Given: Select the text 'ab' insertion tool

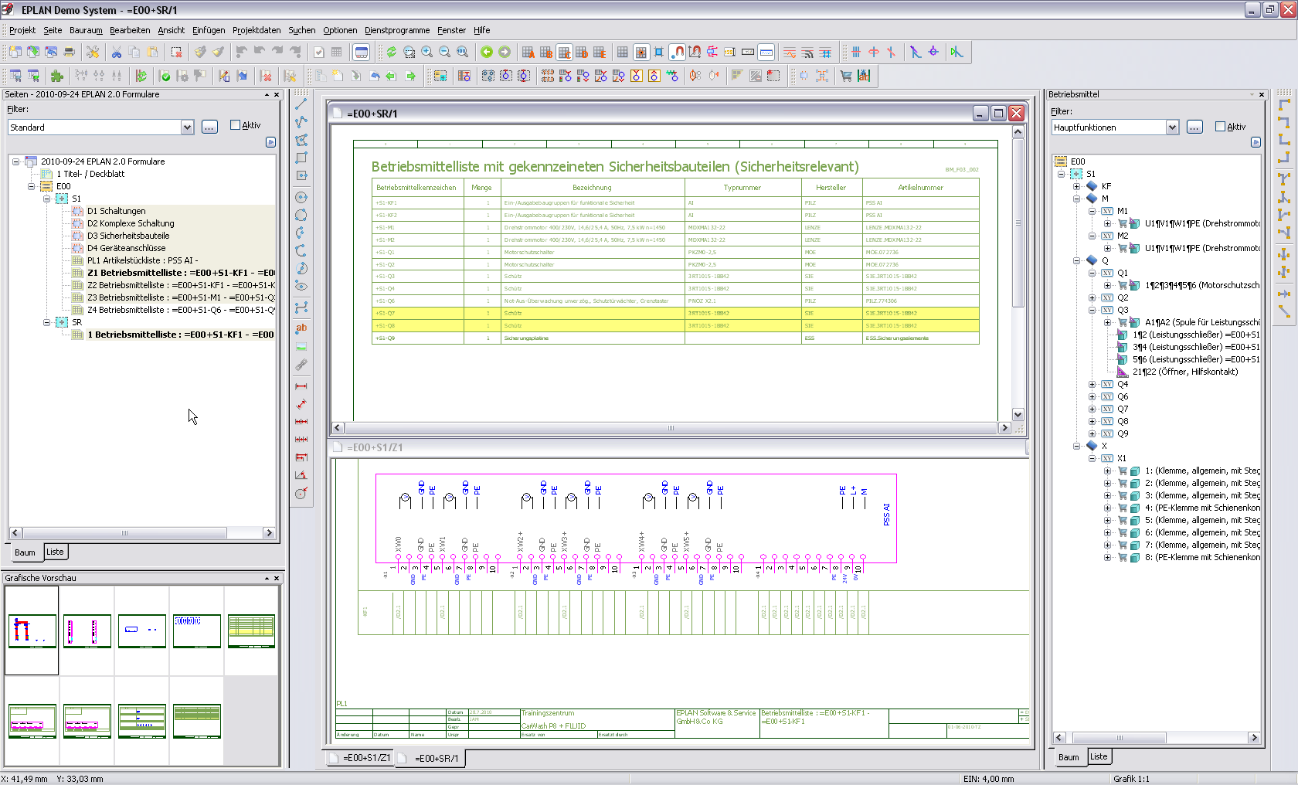Looking at the screenshot, I should pos(301,328).
